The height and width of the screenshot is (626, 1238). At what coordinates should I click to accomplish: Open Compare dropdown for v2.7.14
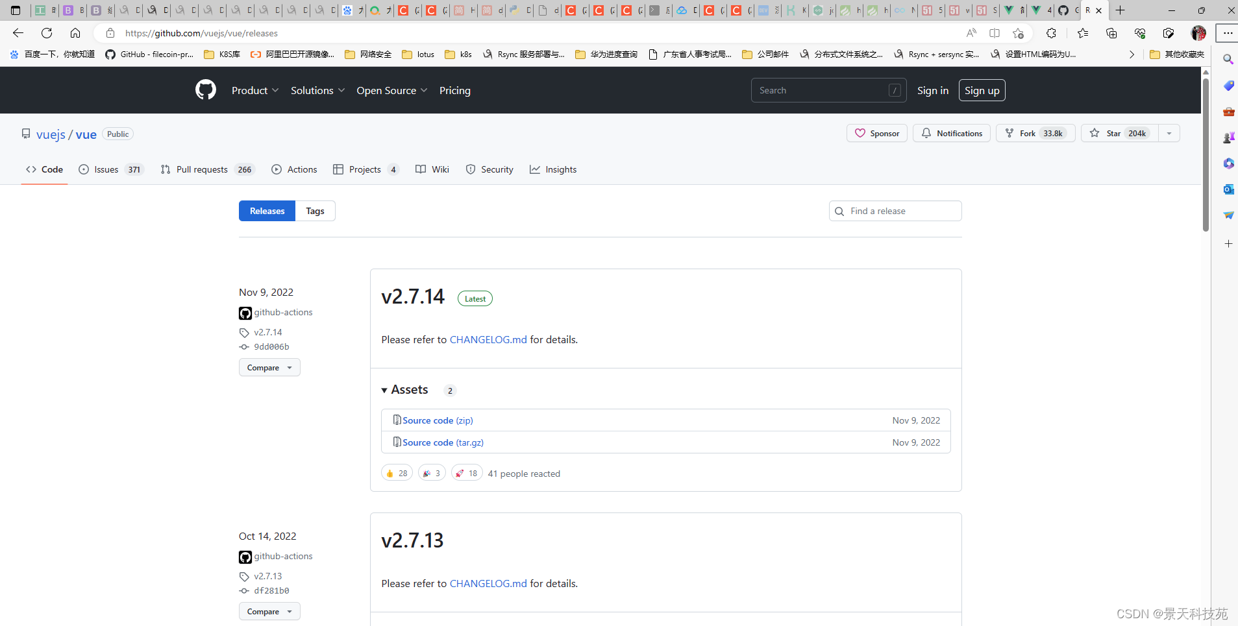pyautogui.click(x=269, y=368)
